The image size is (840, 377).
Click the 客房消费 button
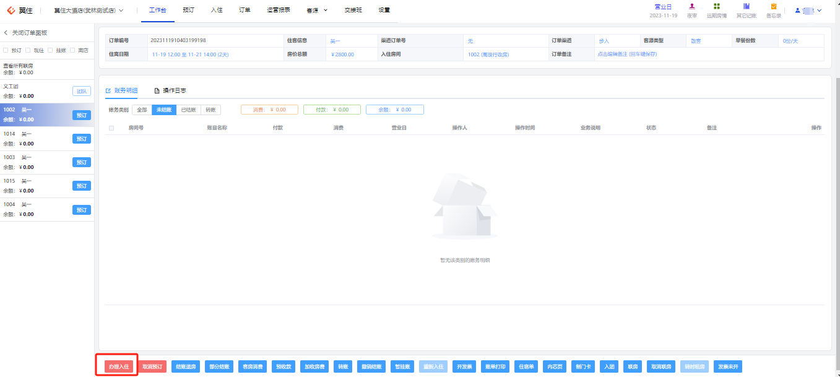tap(253, 366)
